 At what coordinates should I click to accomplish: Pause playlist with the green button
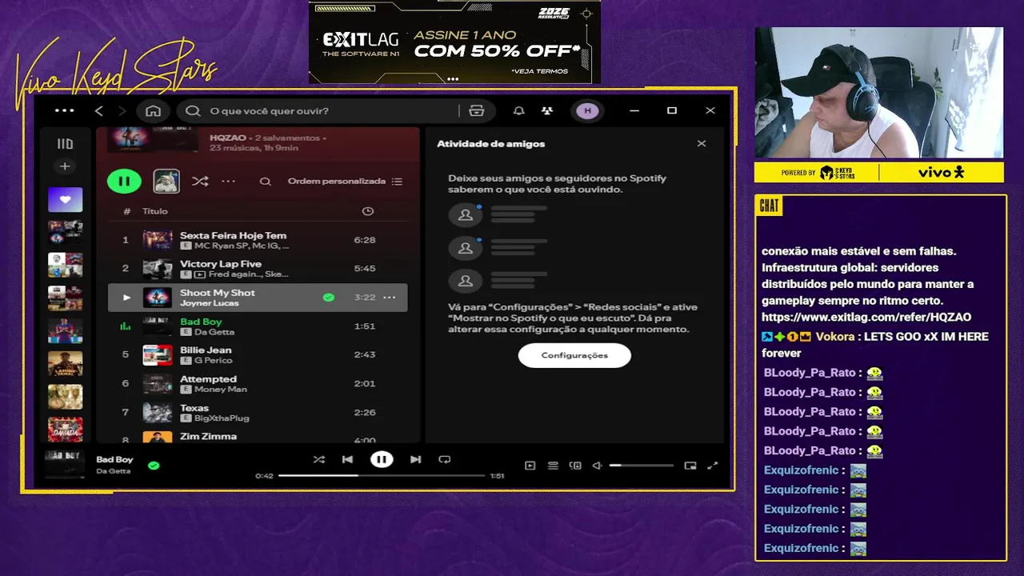tap(124, 181)
